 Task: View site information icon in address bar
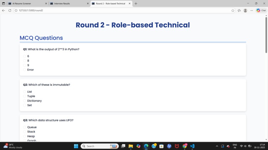point(16,10)
